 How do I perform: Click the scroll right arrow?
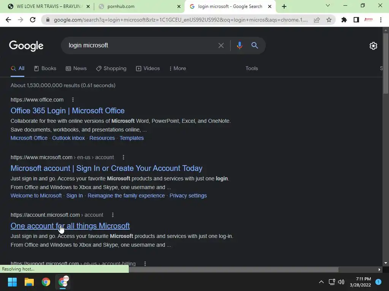tap(380, 269)
